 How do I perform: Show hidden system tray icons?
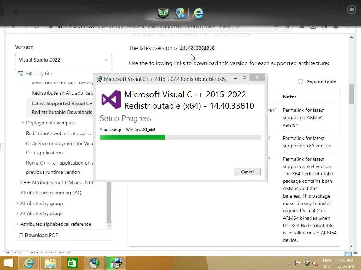289,263
